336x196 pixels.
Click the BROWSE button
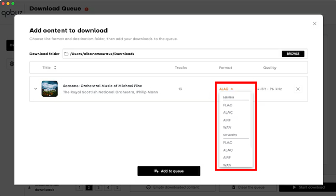click(x=293, y=54)
